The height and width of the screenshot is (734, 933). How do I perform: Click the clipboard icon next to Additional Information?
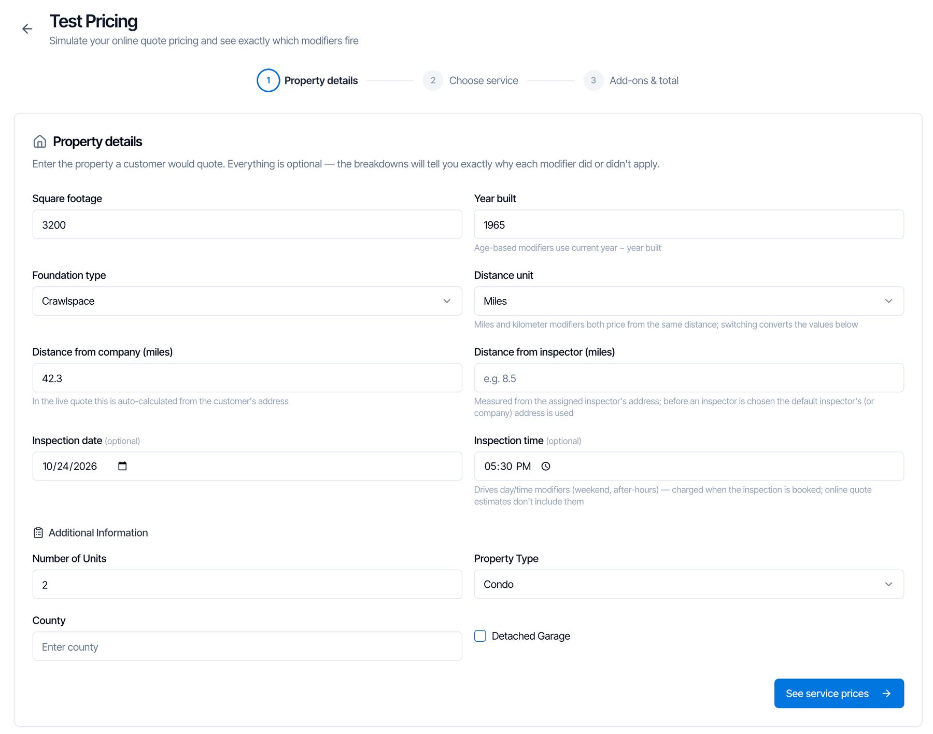tap(38, 533)
